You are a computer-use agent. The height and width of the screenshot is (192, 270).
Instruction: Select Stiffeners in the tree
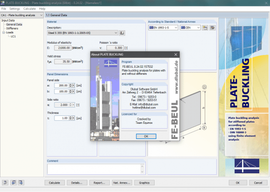[12, 28]
